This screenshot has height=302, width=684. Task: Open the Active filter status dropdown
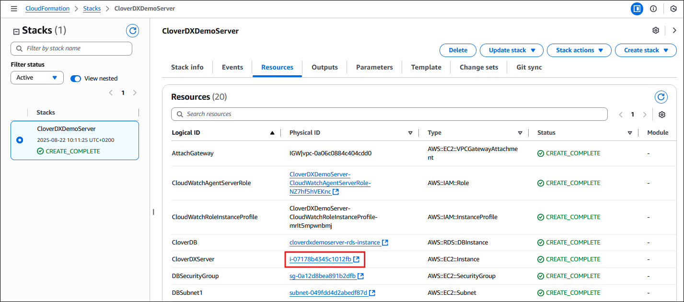point(36,77)
